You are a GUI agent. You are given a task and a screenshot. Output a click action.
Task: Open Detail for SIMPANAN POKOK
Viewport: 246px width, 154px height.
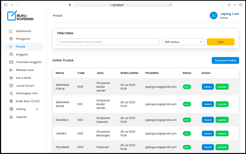tap(208, 87)
